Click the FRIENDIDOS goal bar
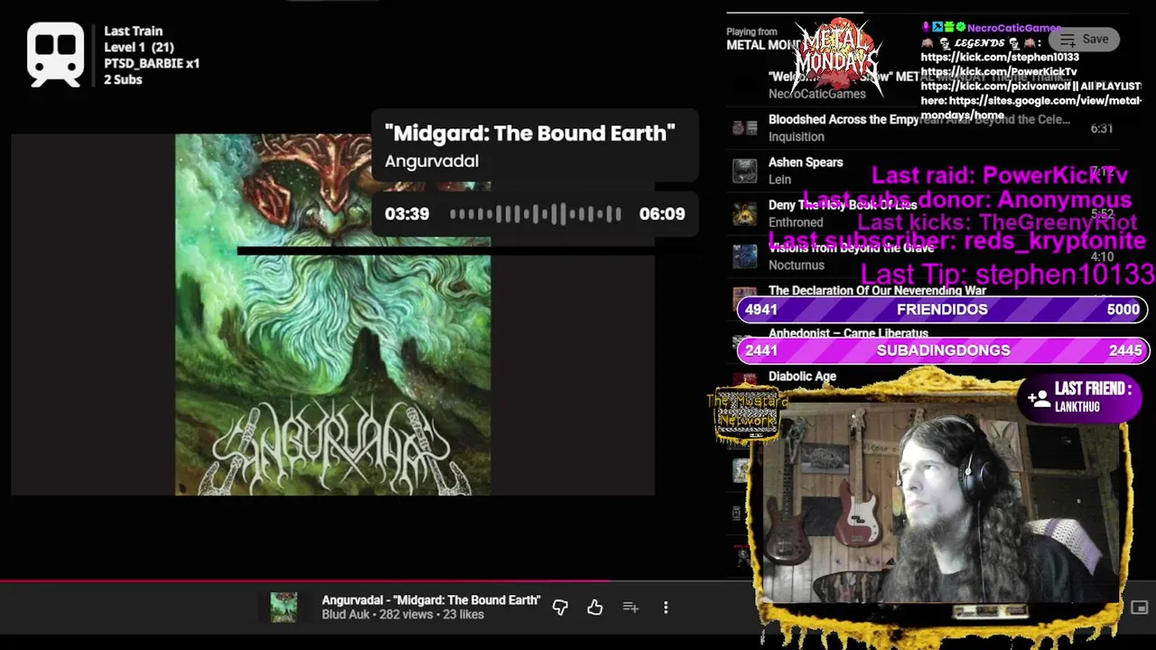Screen dimensions: 1156x650 (942, 310)
